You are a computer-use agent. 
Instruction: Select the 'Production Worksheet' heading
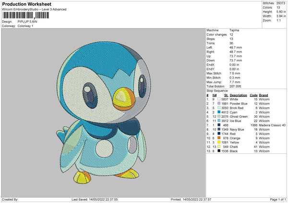coord(26,4)
